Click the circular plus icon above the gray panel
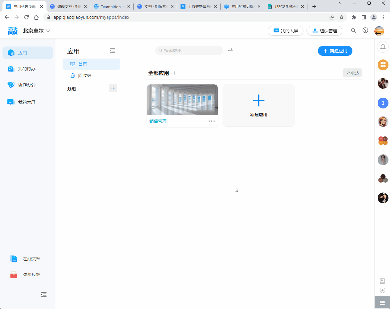390x309 pixels. 382,290
